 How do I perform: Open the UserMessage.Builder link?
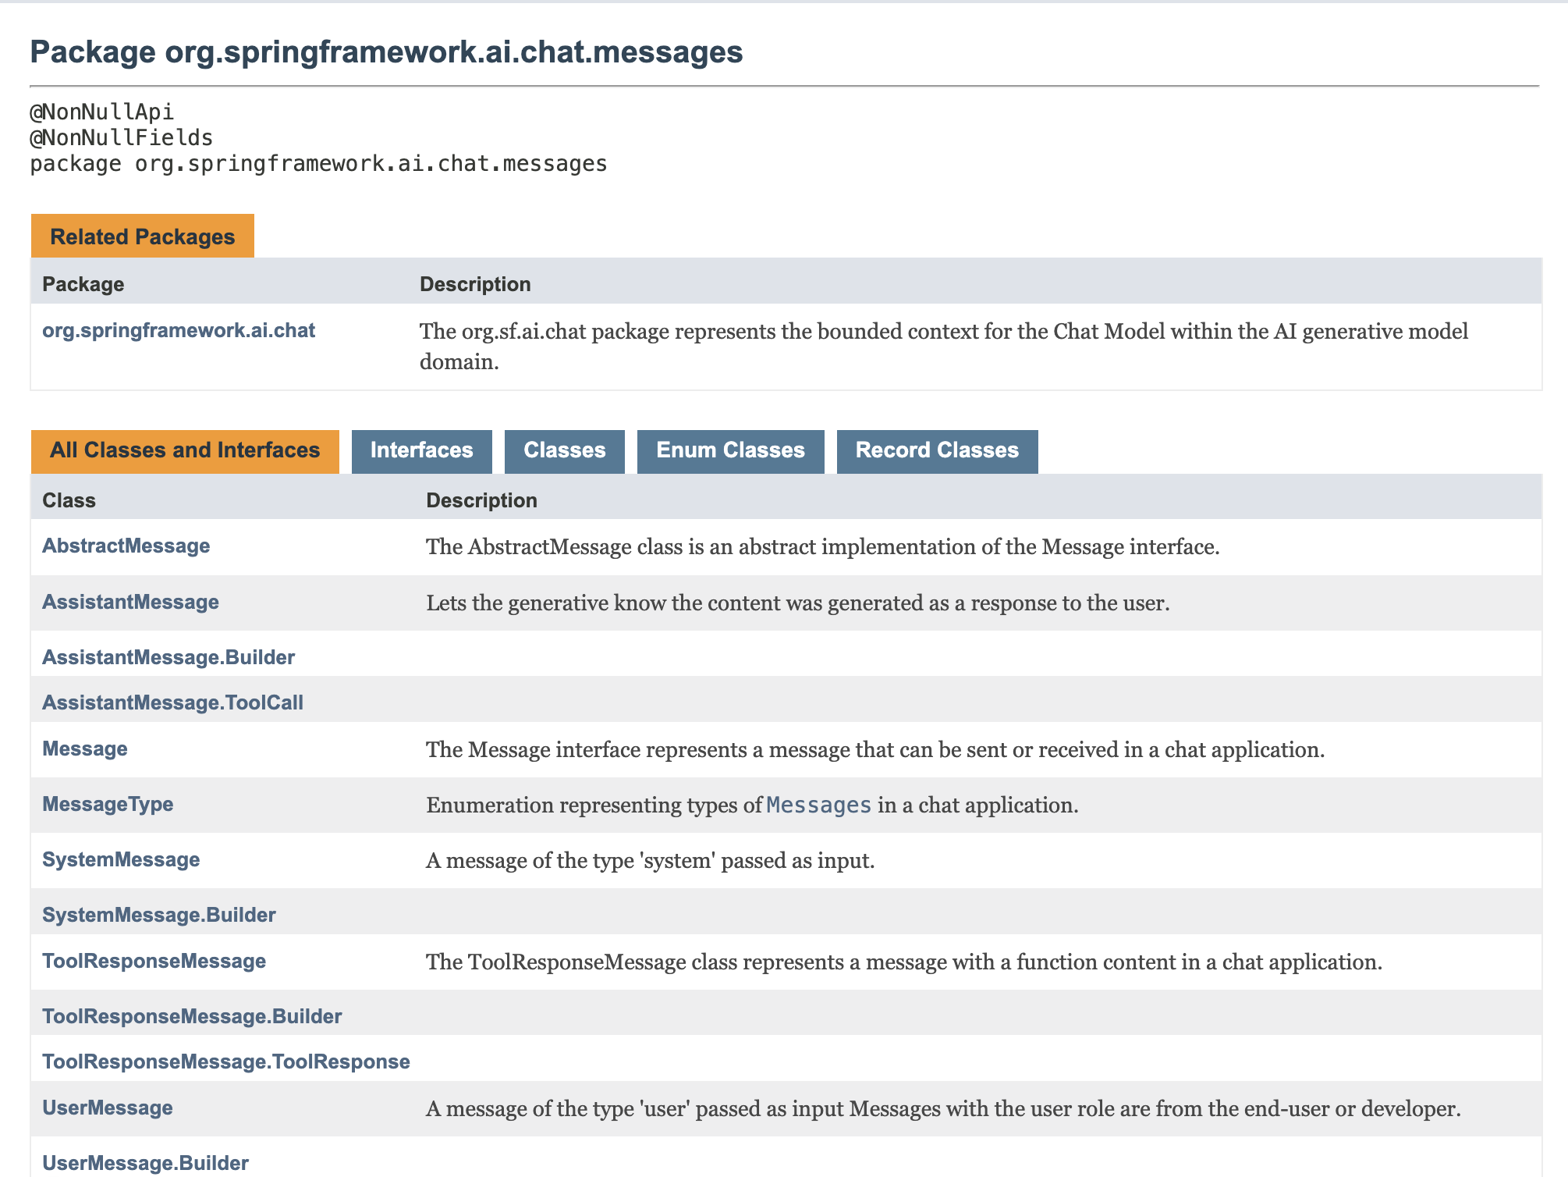pos(145,1163)
